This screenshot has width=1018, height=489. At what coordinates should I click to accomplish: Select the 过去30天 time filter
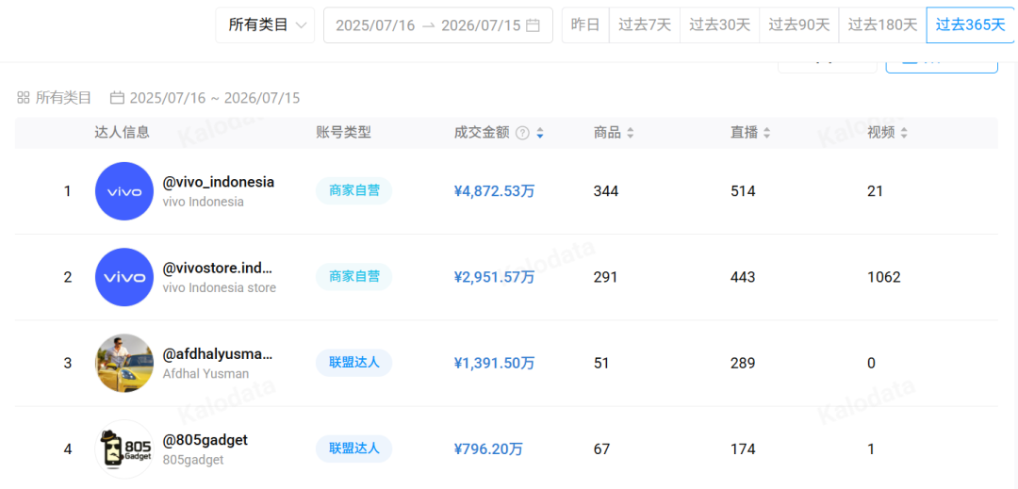[719, 25]
